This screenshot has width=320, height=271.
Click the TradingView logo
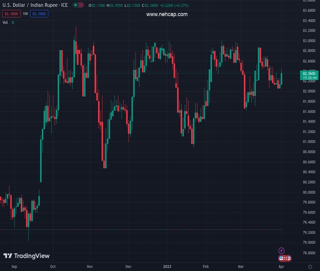(x=26, y=256)
